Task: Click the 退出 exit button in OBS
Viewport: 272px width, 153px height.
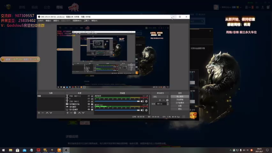Action: tap(180, 109)
